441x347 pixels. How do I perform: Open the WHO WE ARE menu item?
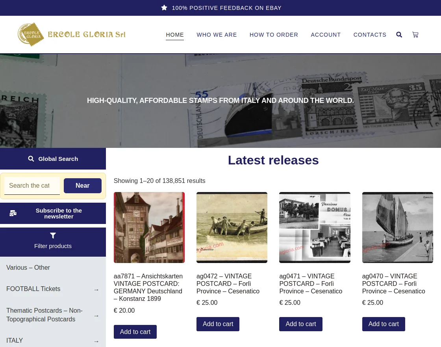point(217,35)
